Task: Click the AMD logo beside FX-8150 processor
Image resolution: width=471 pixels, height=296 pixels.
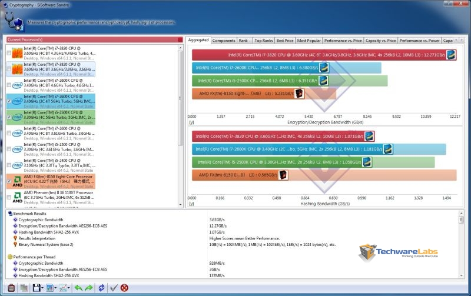Action: [x=18, y=182]
